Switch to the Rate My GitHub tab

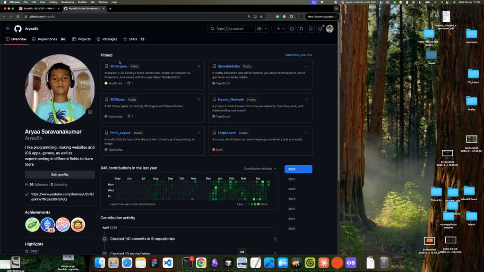(x=39, y=8)
